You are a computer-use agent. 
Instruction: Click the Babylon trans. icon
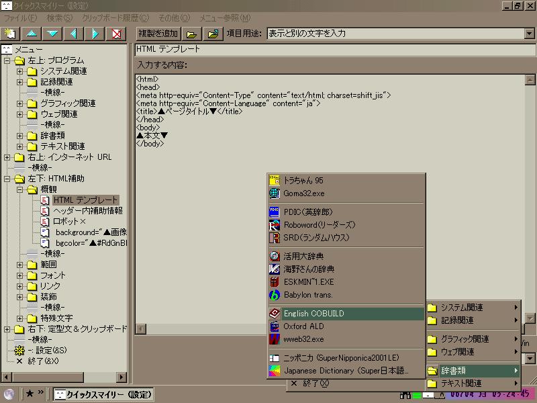(275, 295)
